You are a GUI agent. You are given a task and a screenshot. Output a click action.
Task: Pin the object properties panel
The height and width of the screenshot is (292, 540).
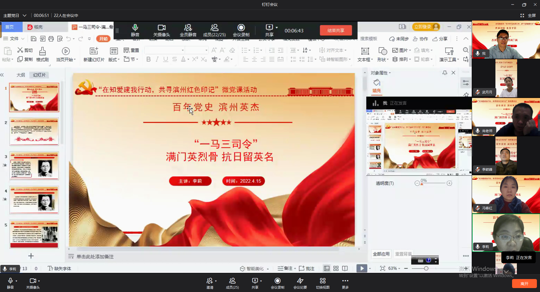445,73
